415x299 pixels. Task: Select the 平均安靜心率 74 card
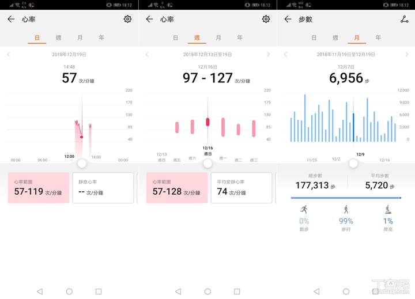click(242, 188)
